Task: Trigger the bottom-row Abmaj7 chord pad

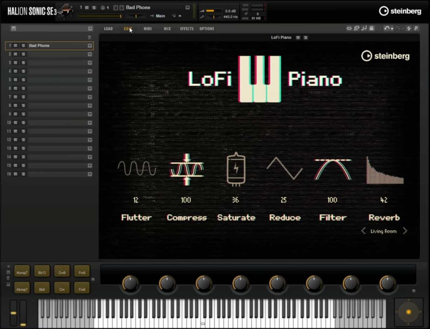Action: [22, 288]
